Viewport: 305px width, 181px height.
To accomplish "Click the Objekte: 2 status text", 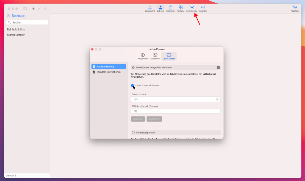I will (x=11, y=176).
